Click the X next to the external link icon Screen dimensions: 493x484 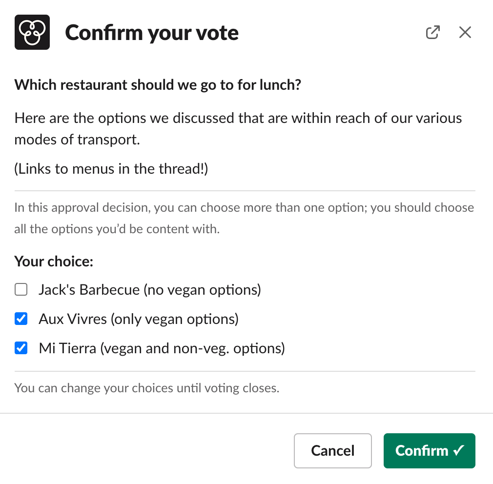(465, 32)
